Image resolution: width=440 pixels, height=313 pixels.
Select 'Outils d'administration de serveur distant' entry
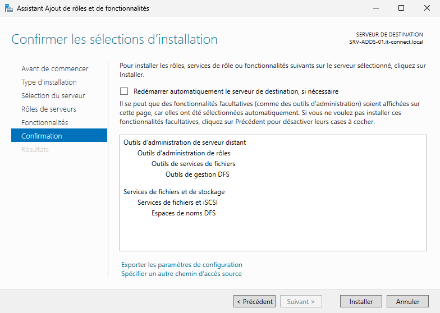(x=185, y=142)
